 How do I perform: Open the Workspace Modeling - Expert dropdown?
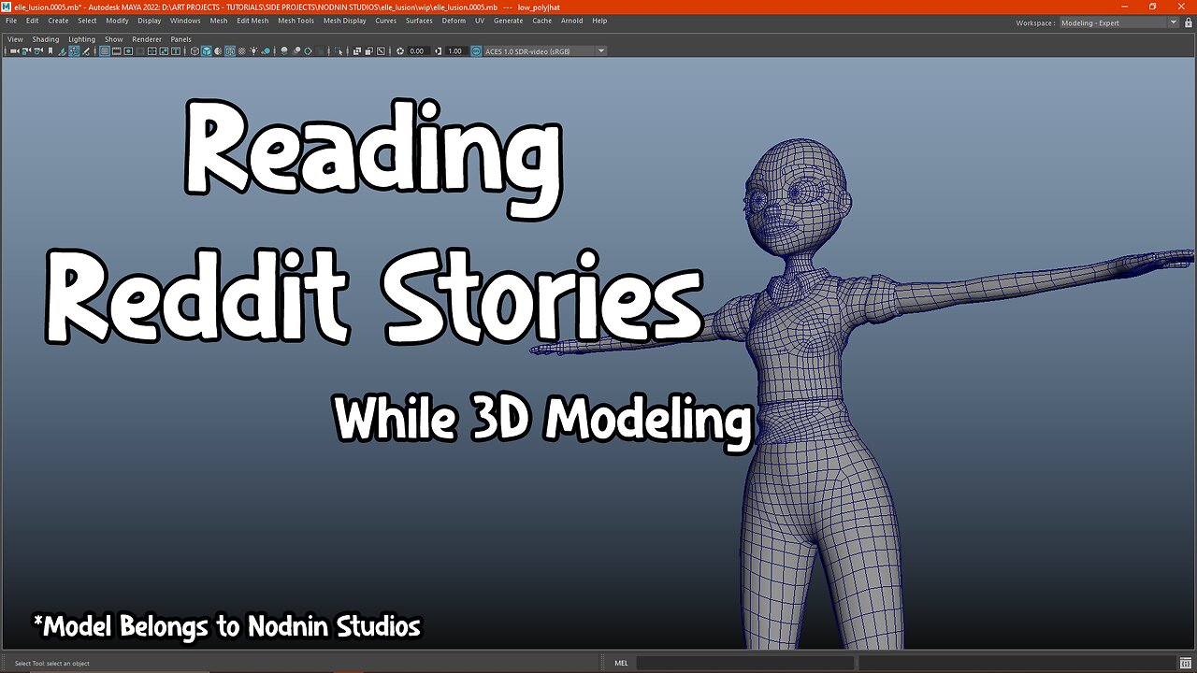[x=1119, y=22]
